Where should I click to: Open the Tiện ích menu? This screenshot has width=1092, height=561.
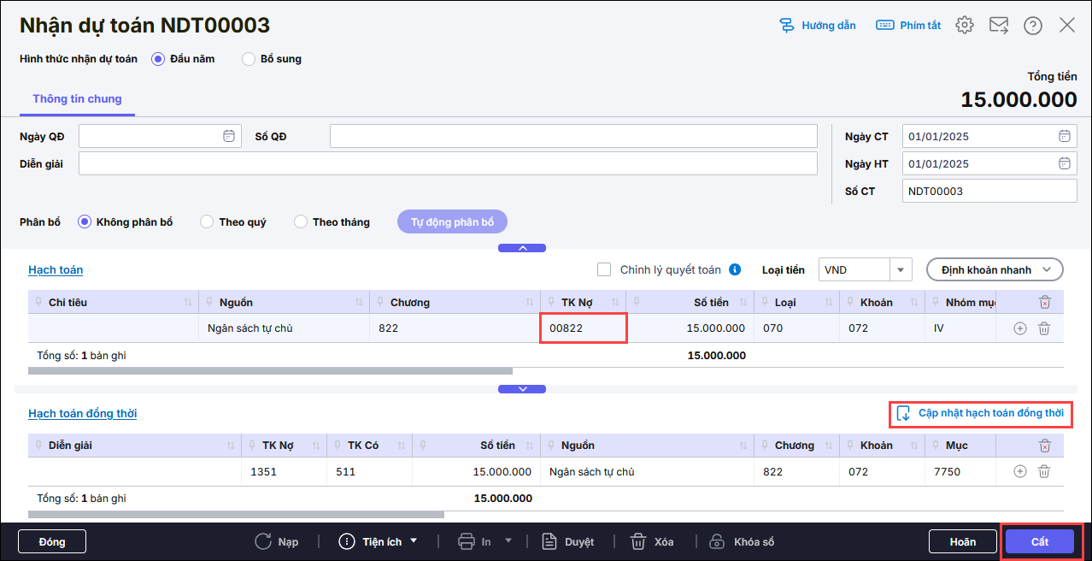(x=379, y=541)
